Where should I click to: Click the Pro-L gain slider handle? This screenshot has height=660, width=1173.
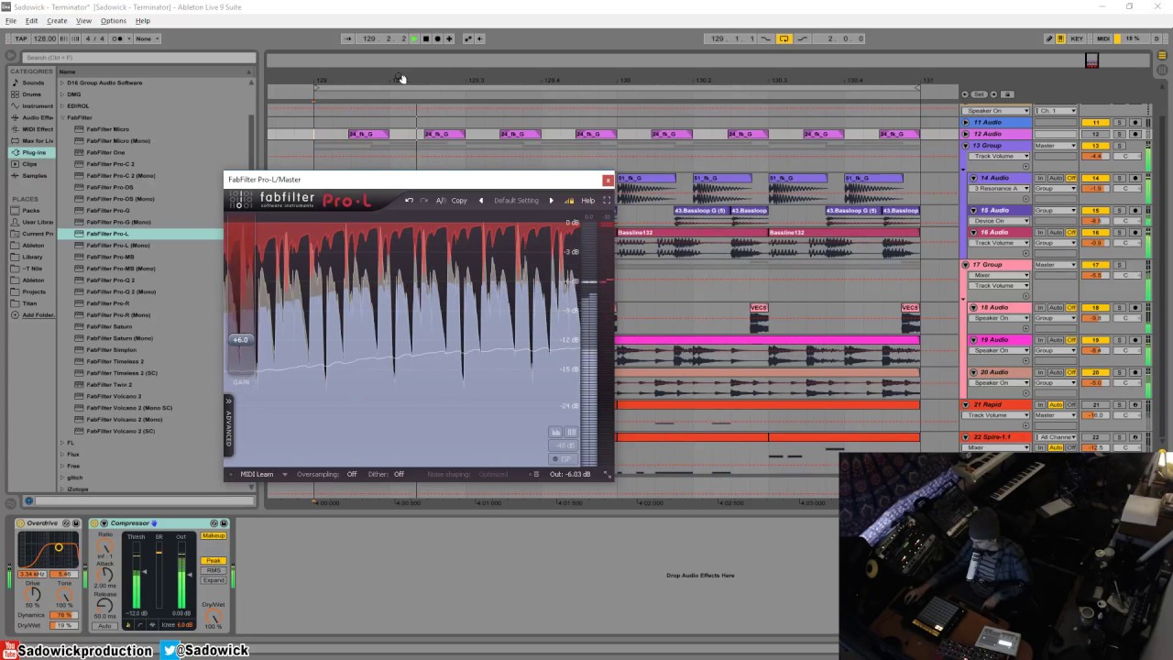(240, 340)
